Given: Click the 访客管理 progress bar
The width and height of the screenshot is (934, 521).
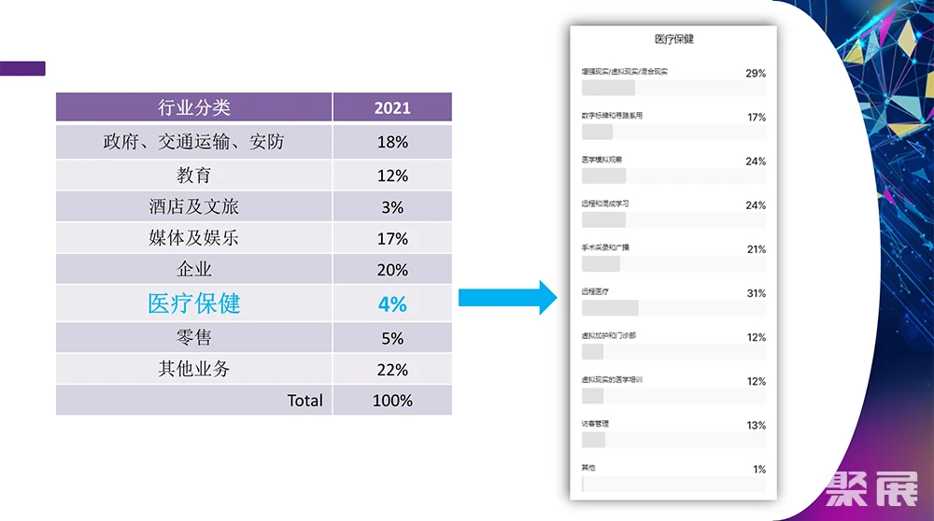Looking at the screenshot, I should pyautogui.click(x=673, y=441).
